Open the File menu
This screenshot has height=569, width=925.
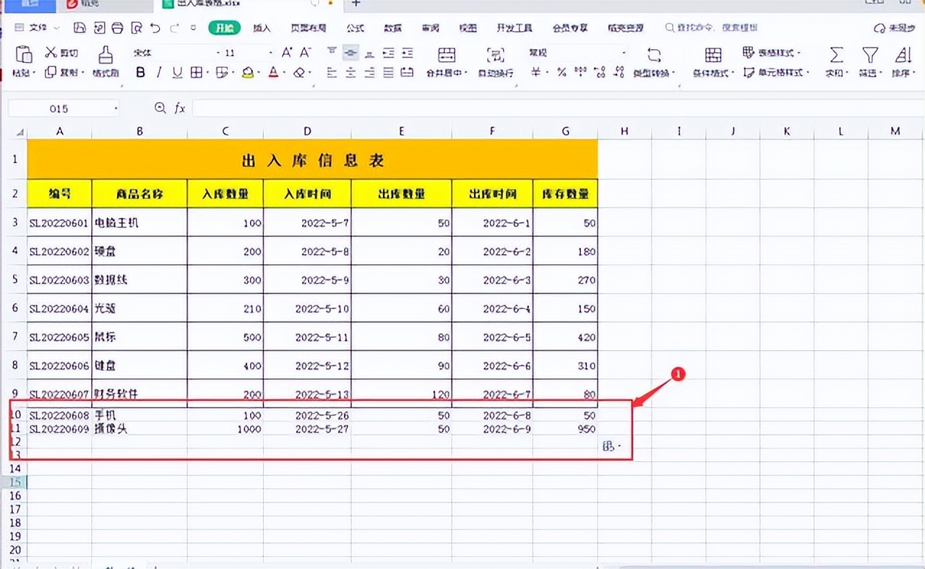(x=38, y=28)
